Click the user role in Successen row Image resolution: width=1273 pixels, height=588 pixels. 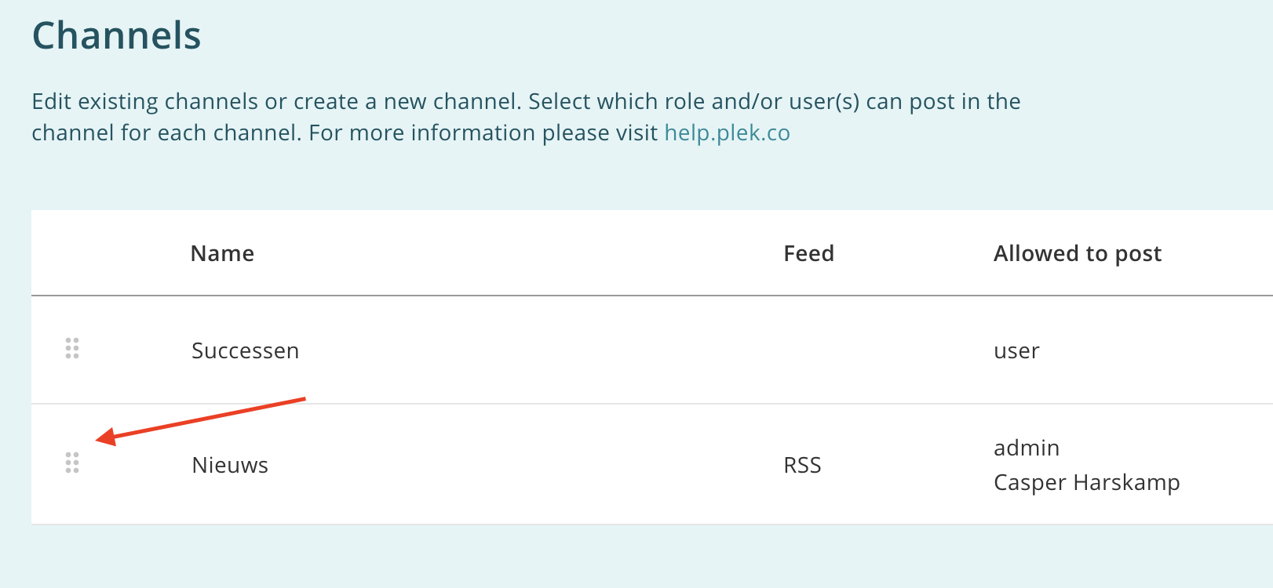pos(1016,351)
